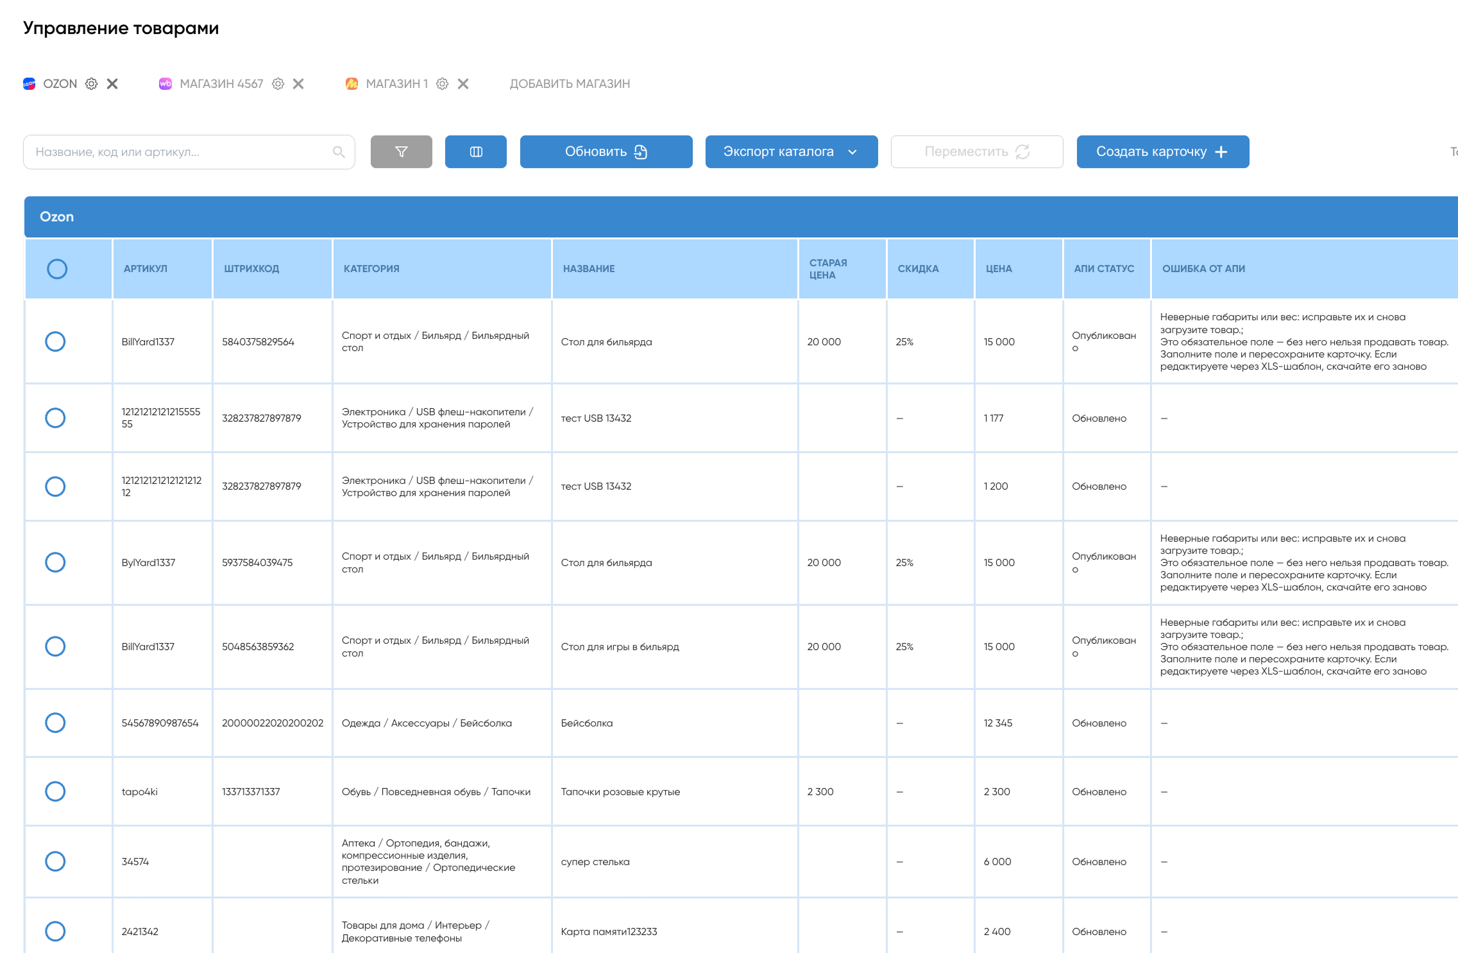Click the Управление товарами page title
The width and height of the screenshot is (1458, 953).
pos(121,28)
